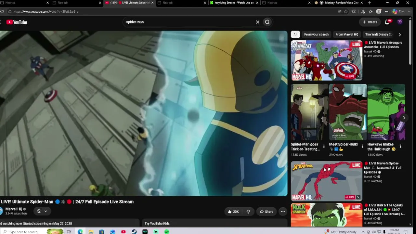
Task: Select the 'From Marvel HQ' chip
Action: (347, 34)
